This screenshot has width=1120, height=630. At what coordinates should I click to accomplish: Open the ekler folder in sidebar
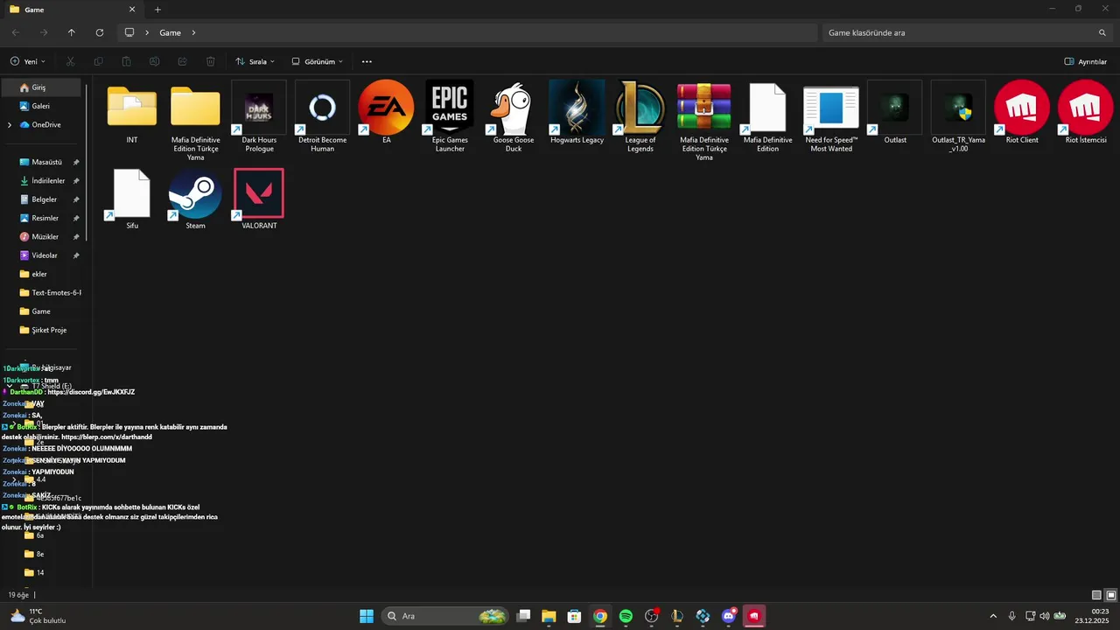(x=42, y=274)
